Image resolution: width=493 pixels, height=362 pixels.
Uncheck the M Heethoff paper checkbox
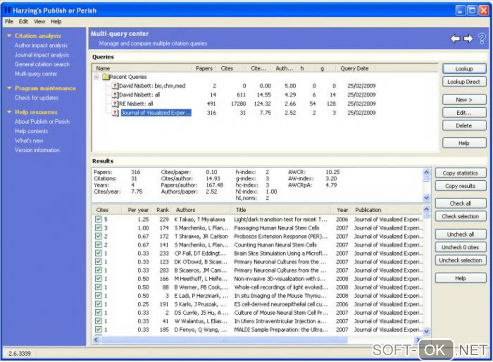[99, 279]
